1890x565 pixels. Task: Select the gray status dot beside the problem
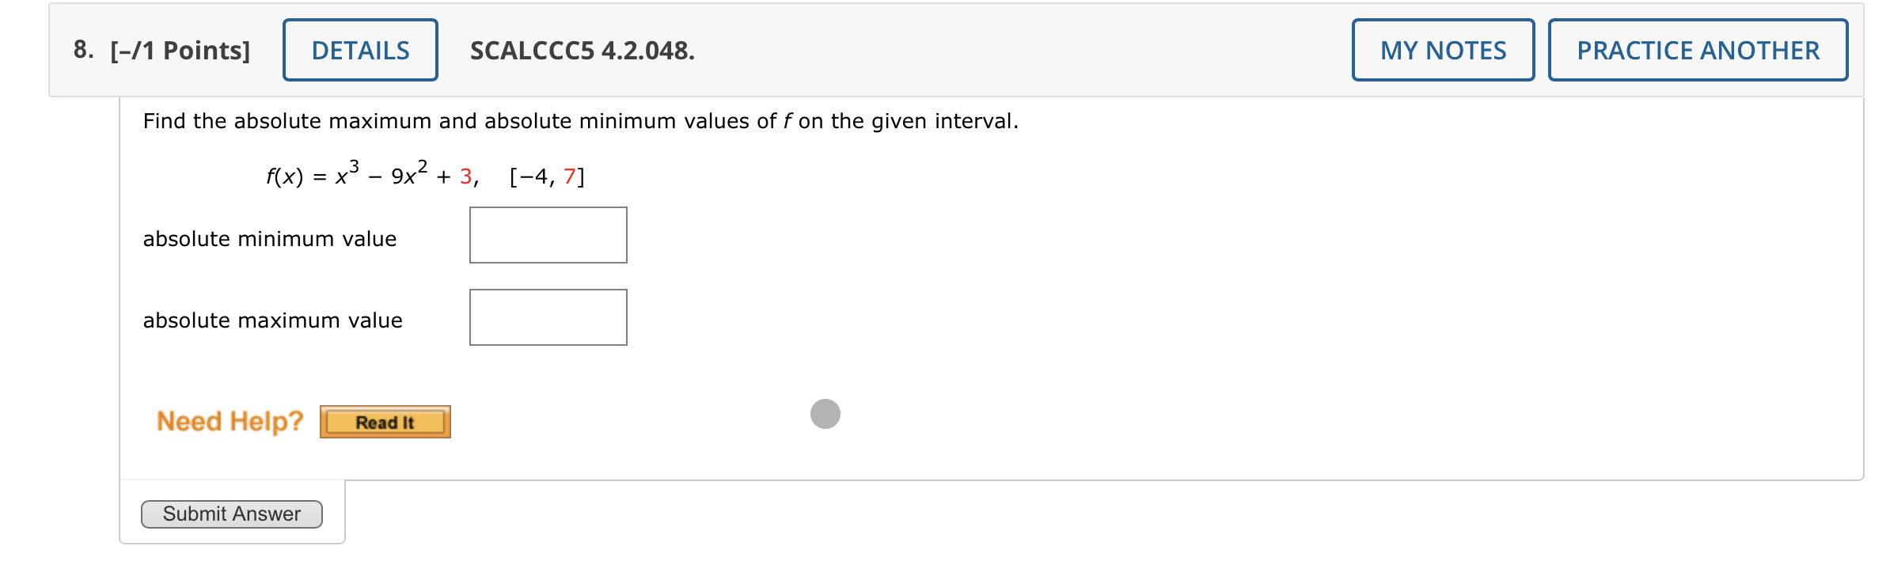coord(825,414)
